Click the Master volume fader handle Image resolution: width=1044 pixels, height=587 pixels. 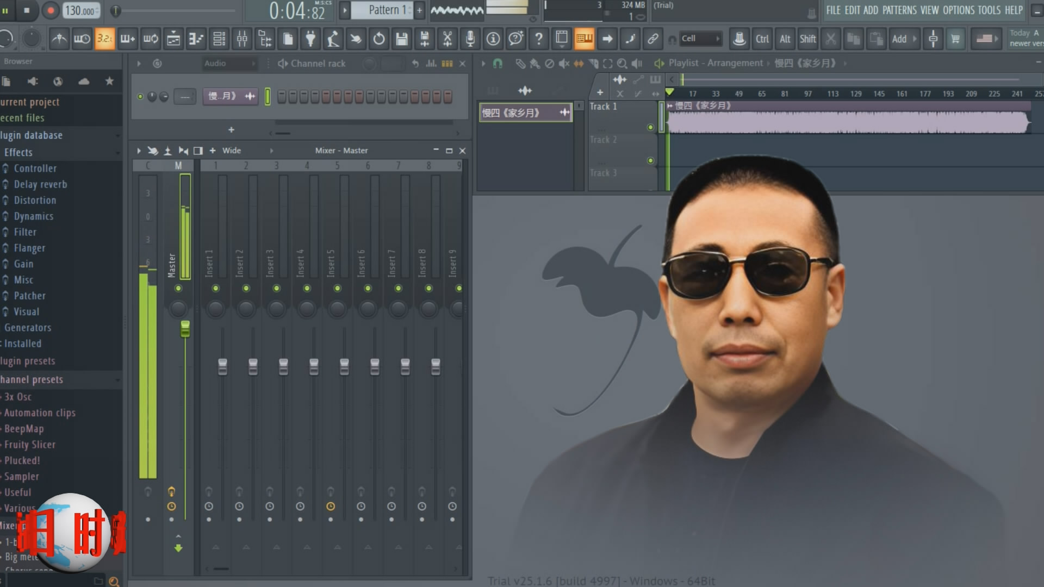click(185, 328)
